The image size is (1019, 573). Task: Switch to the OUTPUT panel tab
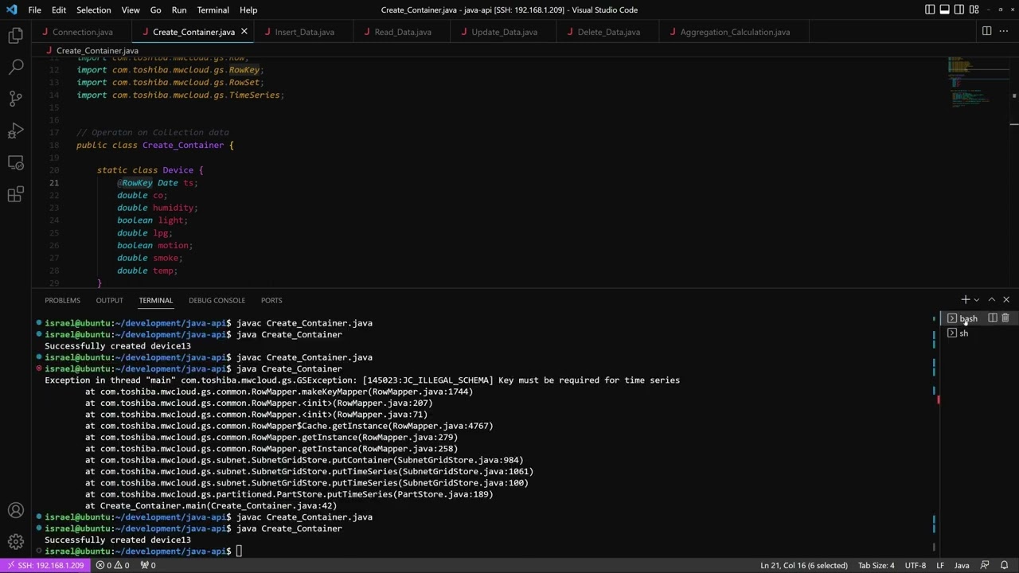tap(109, 300)
